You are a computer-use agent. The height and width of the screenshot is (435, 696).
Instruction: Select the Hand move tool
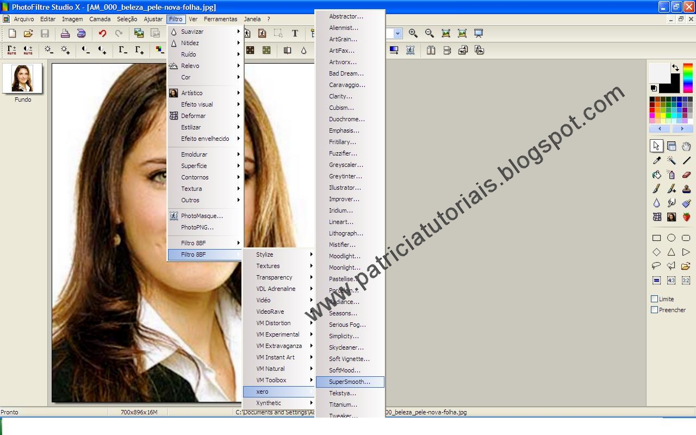pos(686,146)
